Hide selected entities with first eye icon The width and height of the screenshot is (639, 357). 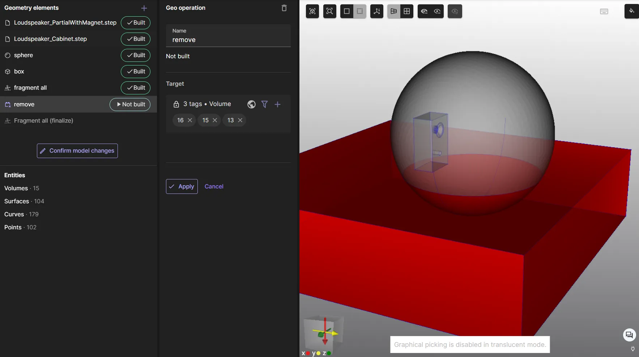[424, 11]
